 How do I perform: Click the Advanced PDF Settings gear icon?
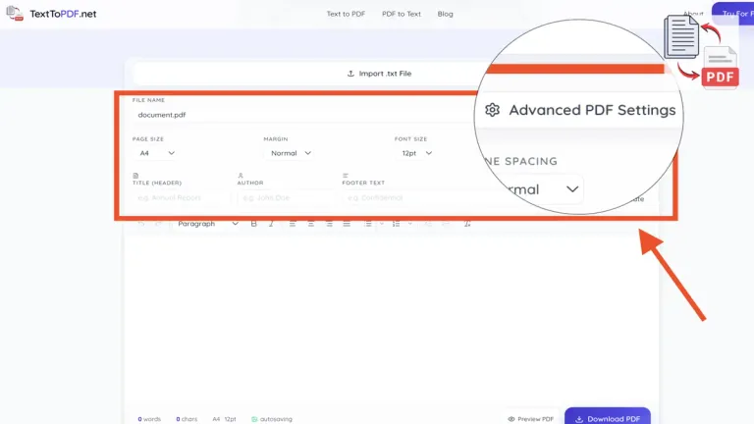[x=493, y=110]
